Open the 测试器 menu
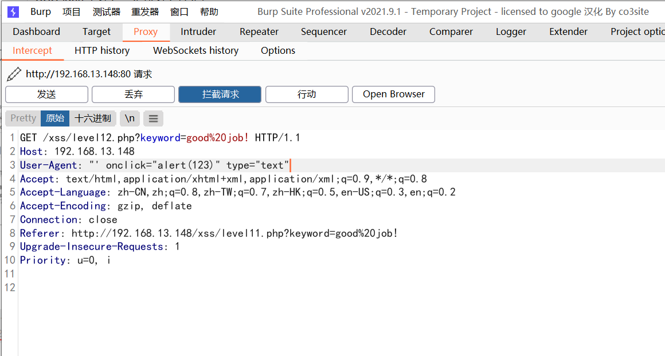This screenshot has width=665, height=356. pos(107,12)
